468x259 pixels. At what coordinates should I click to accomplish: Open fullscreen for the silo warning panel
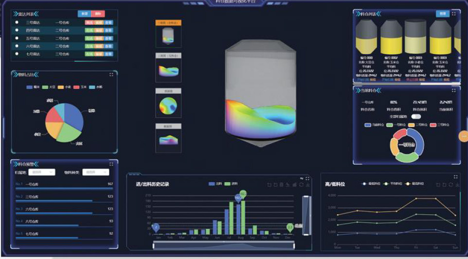pos(111,164)
